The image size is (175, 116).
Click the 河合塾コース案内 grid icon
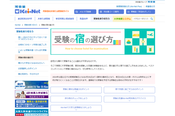point(101,12)
